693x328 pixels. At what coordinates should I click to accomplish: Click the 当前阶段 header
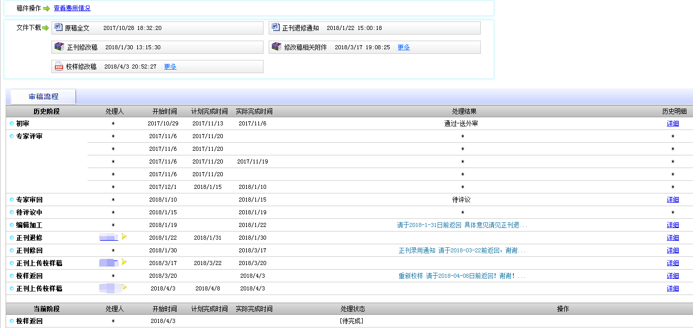[46, 309]
